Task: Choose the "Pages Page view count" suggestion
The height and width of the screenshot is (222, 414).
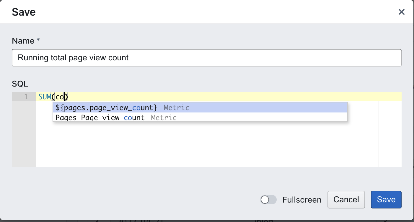Action: (100, 118)
